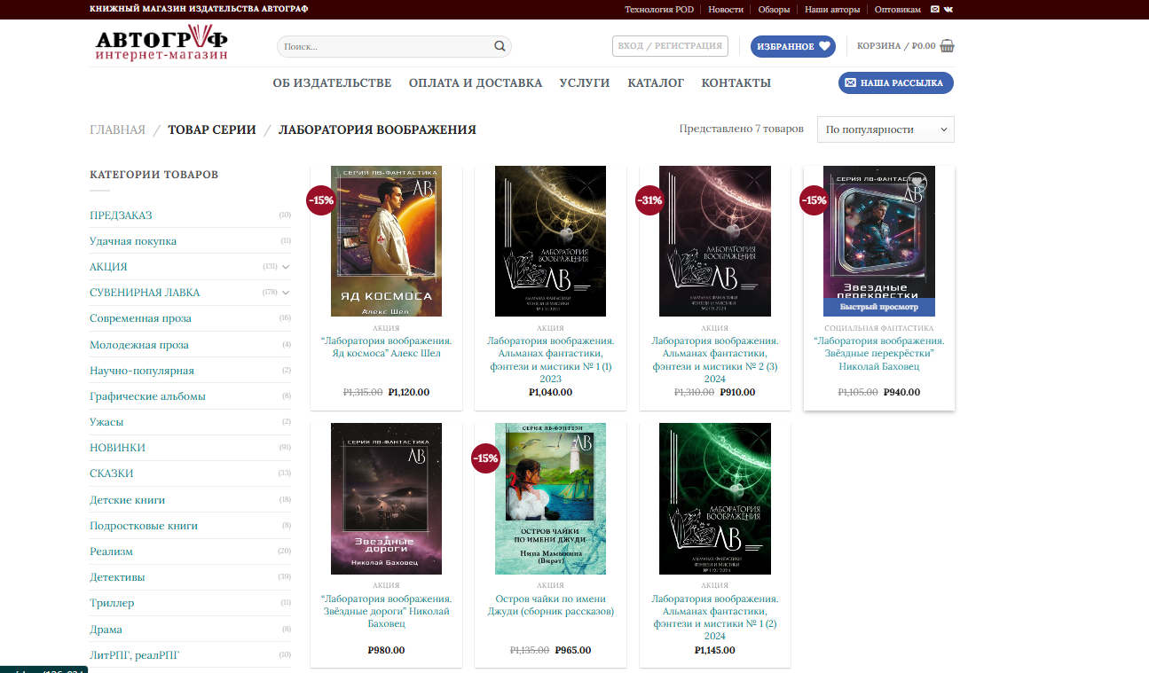The image size is (1149, 673).
Task: Expand the АКЦИЯ category chevron
Action: coord(286,267)
